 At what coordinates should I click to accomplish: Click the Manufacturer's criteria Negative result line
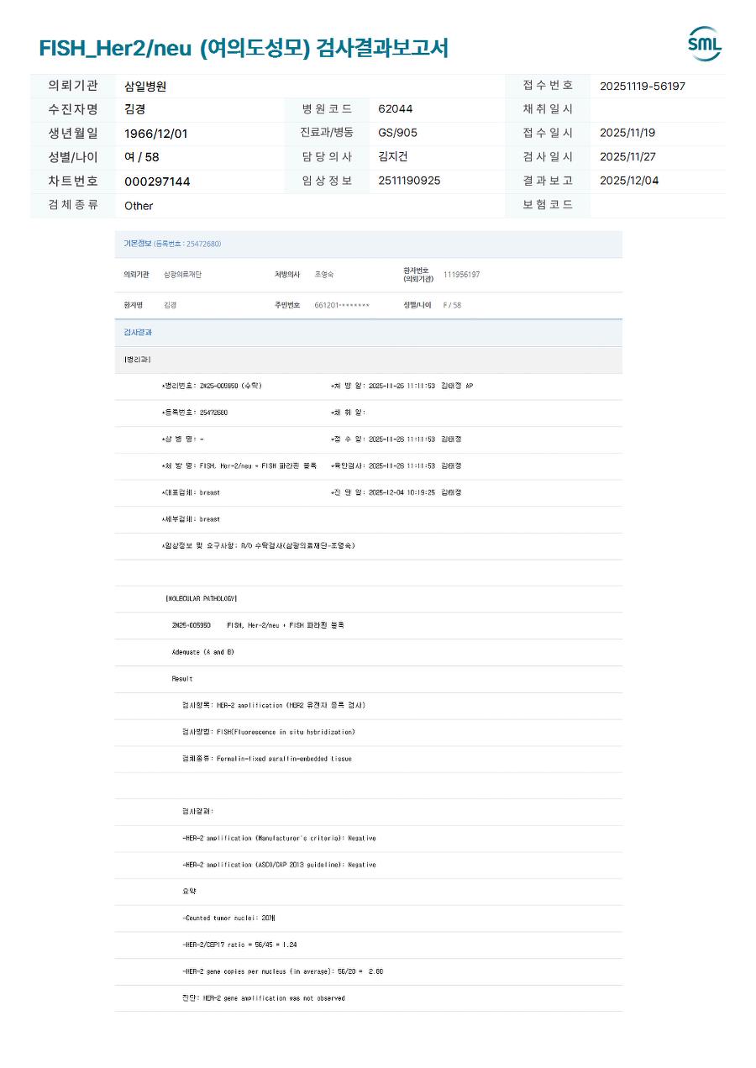pyautogui.click(x=279, y=839)
